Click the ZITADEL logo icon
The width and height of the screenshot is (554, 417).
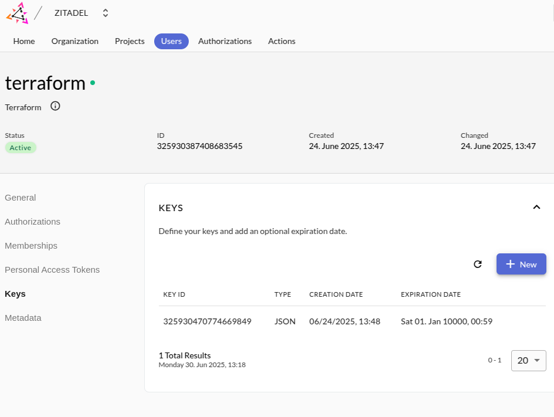point(17,13)
